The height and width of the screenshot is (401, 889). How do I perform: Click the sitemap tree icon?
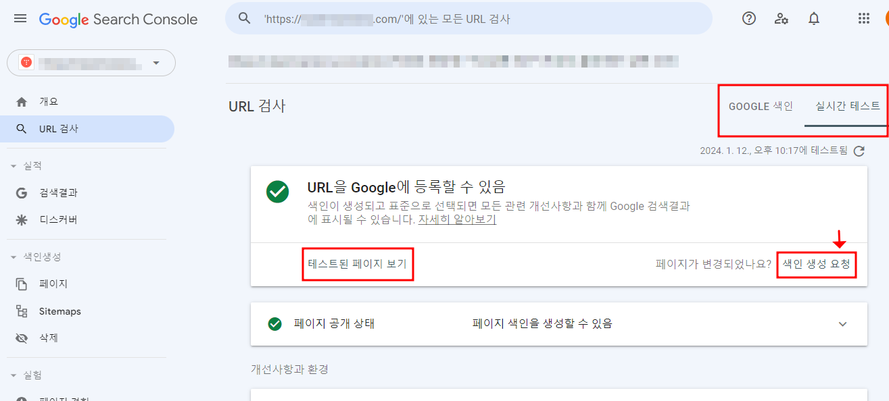point(22,311)
